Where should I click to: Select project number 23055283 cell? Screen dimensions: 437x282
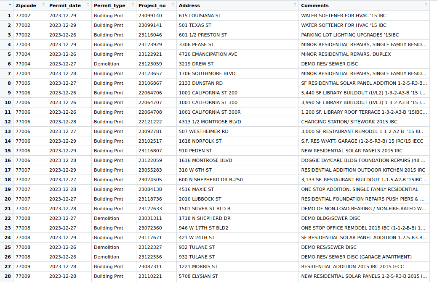point(150,170)
